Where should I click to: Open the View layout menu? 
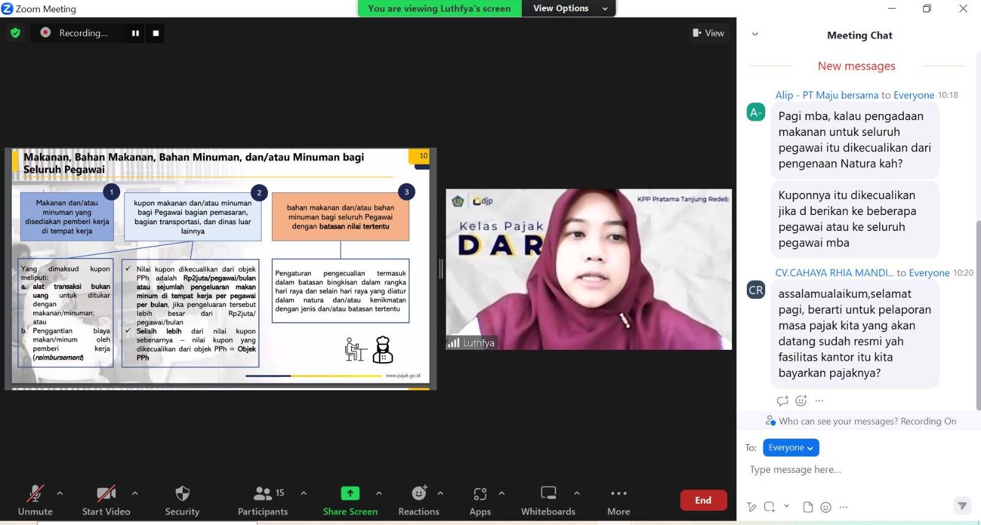[708, 33]
